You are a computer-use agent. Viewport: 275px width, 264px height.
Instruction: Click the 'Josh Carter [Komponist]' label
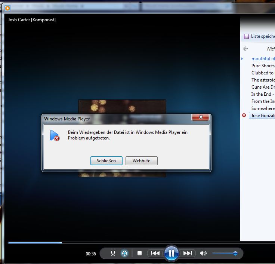(32, 20)
